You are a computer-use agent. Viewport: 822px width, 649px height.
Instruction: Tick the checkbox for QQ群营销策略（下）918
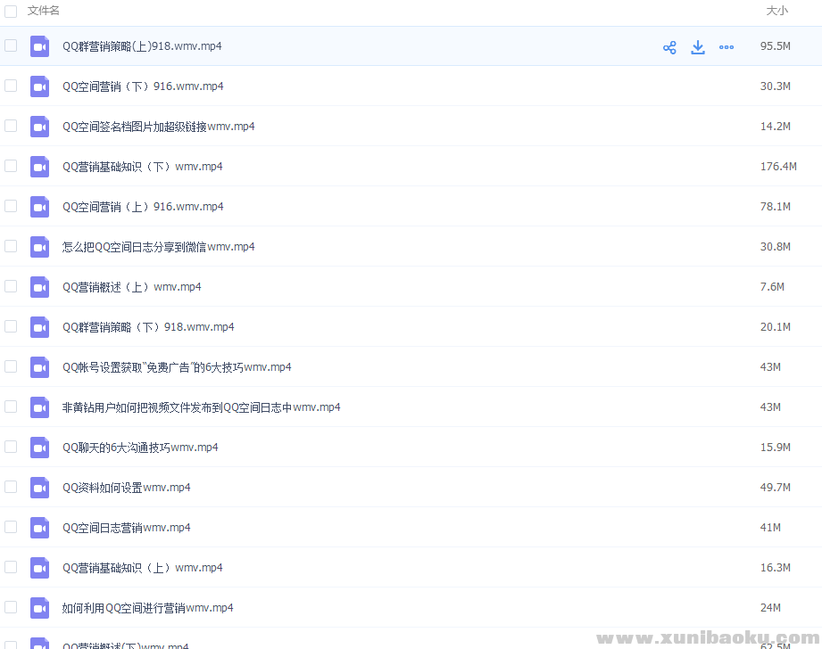11,327
